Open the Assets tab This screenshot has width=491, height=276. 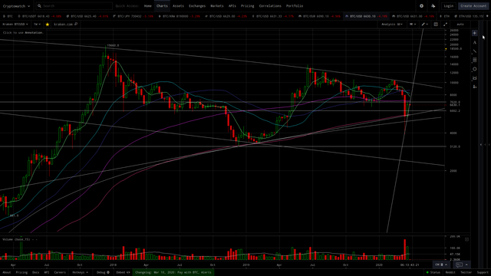tap(178, 6)
